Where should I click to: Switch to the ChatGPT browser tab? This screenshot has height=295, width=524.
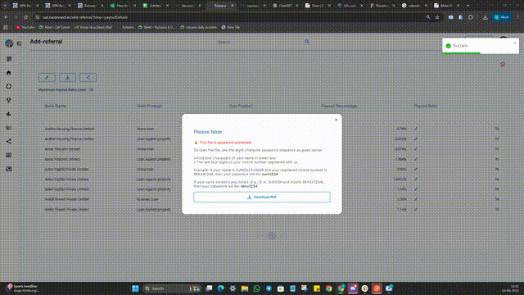pos(285,6)
